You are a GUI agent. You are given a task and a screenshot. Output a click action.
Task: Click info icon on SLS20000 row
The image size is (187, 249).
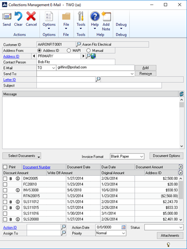pyautogui.click(x=18, y=219)
